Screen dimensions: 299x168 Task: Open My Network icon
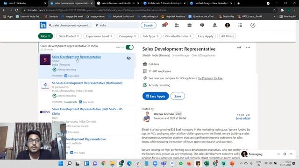[x=177, y=25]
